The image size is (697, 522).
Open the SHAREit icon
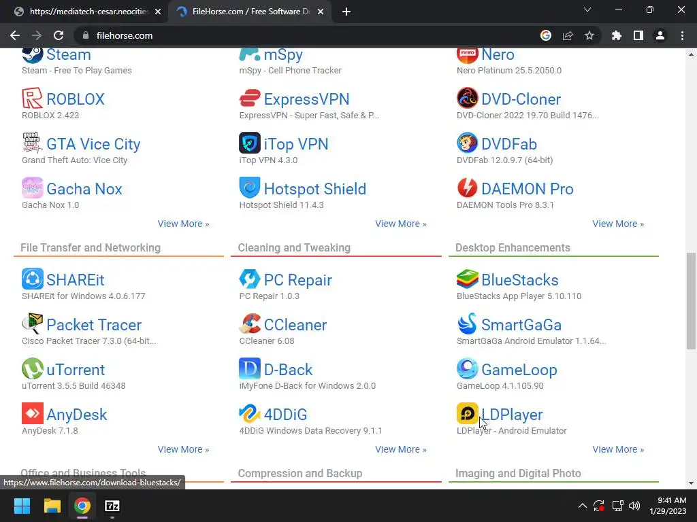coord(33,279)
